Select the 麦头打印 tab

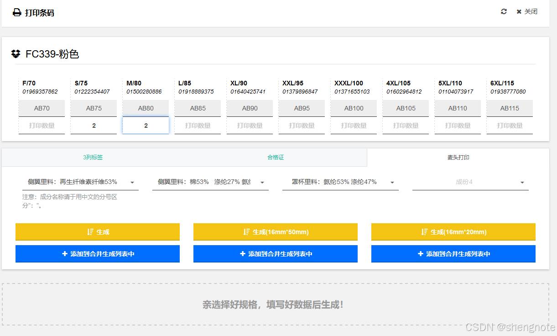(x=458, y=157)
